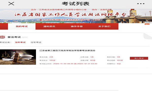Click the exam period 2020-11-30 to 2020-12-31
Viewport: 152px width, 91px height.
(75, 64)
